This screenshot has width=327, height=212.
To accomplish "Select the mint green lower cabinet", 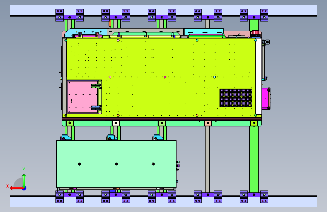I will pyautogui.click(x=117, y=164).
